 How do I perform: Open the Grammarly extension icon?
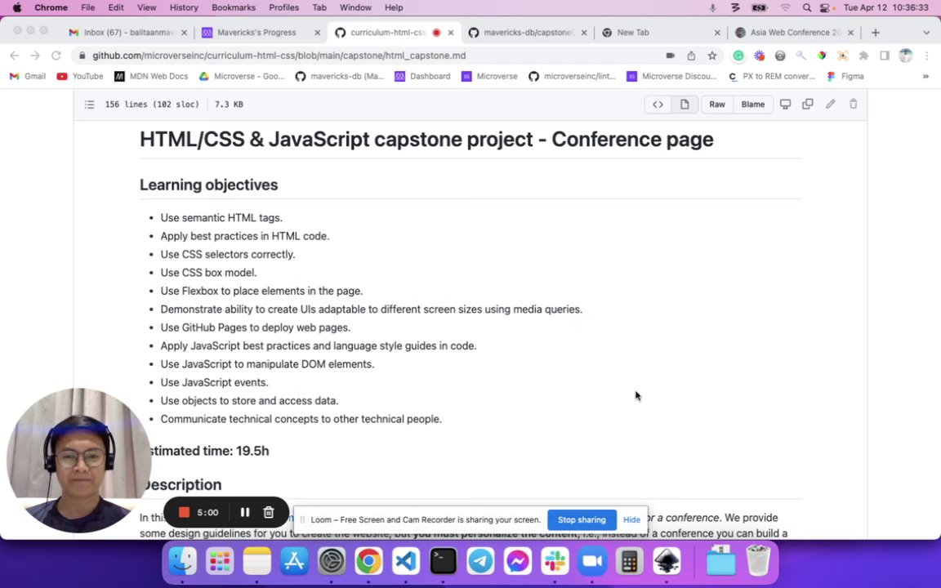738,56
